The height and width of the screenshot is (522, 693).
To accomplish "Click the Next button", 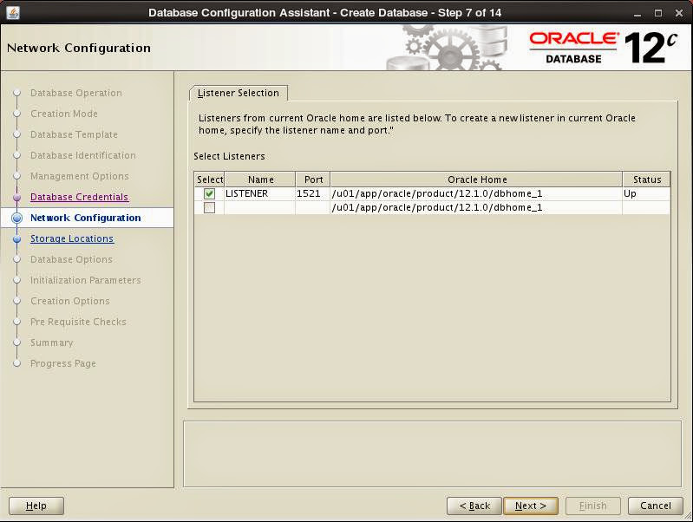I will [531, 506].
